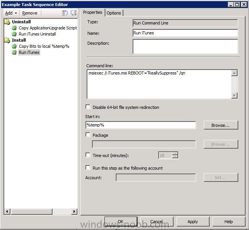The width and height of the screenshot is (249, 230).
Task: Click the time-out value field showing 15
Action: (165, 155)
